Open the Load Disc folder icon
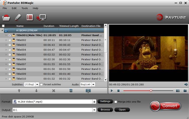 click(x=6, y=18)
